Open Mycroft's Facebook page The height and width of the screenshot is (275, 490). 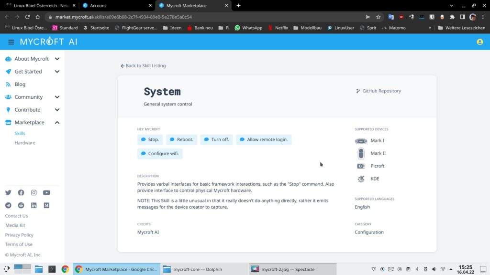(21, 193)
